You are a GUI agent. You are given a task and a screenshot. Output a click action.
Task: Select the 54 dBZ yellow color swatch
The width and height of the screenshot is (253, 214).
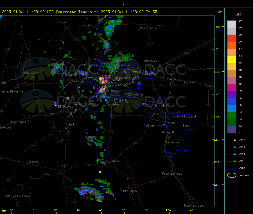232,59
